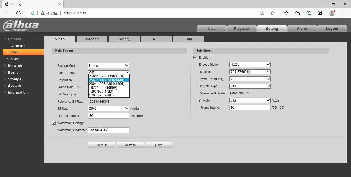Image resolution: width=351 pixels, height=177 pixels.
Task: Choose 1280*960(1.3M) resolution
Action: [x=109, y=92]
